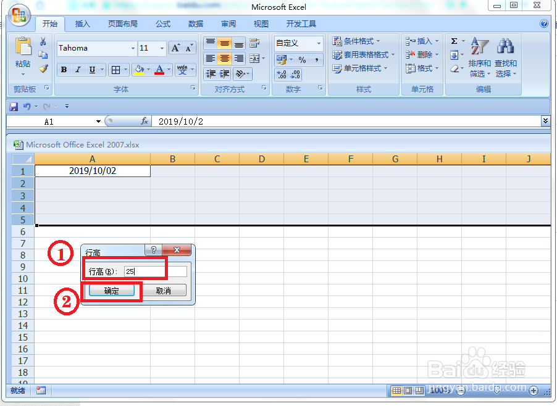Click 删除 in the cells group
This screenshot has height=406, width=557.
422,55
